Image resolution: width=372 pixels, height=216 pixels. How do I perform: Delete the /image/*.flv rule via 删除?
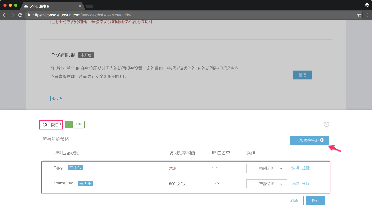[x=306, y=184]
